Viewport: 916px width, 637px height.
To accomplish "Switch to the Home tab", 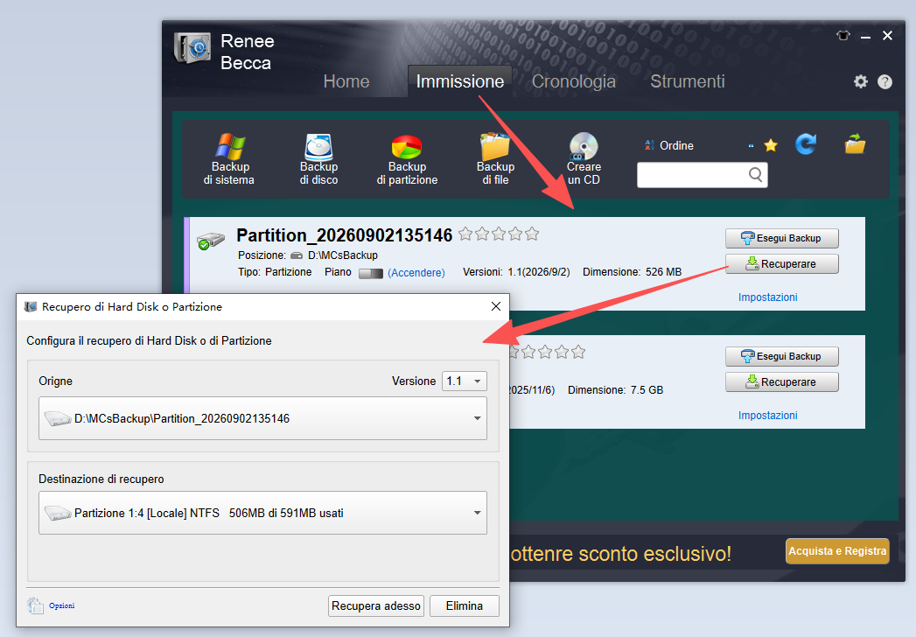I will 346,81.
